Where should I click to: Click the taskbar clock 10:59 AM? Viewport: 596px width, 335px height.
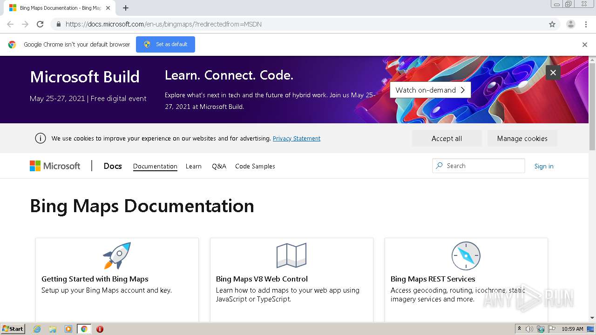tap(572, 329)
